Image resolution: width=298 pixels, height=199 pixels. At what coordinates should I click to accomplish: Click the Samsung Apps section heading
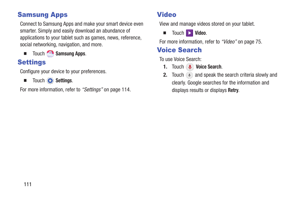pos(42,15)
